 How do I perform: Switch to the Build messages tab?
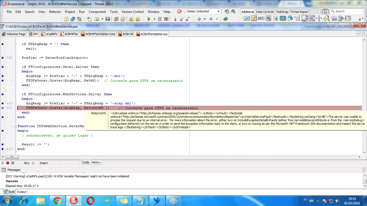pos(9,192)
